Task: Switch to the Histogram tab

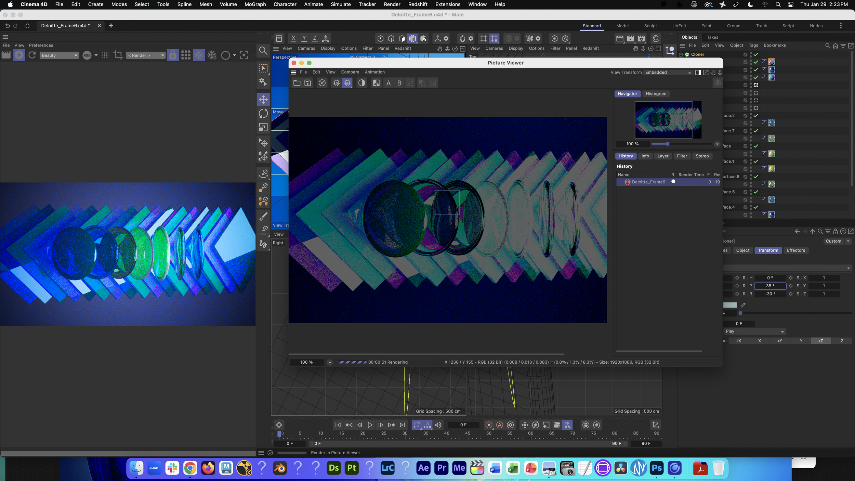Action: pos(656,94)
